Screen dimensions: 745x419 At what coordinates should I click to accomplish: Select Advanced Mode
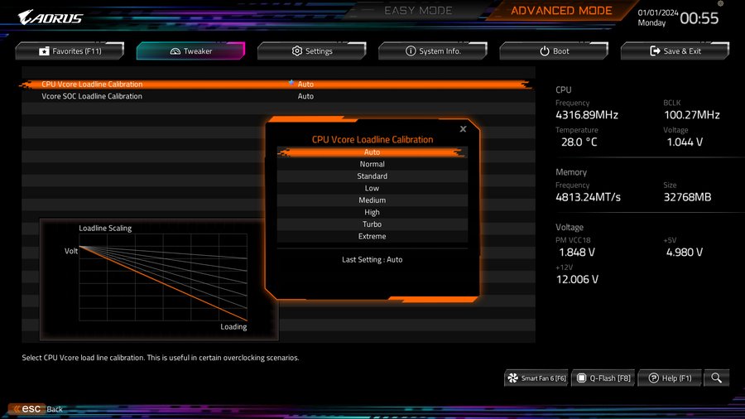coord(561,11)
